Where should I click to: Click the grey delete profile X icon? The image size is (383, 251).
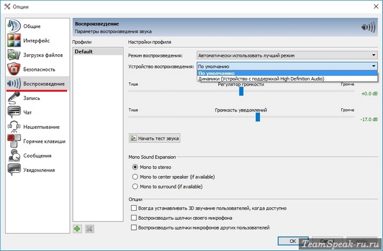(89, 229)
